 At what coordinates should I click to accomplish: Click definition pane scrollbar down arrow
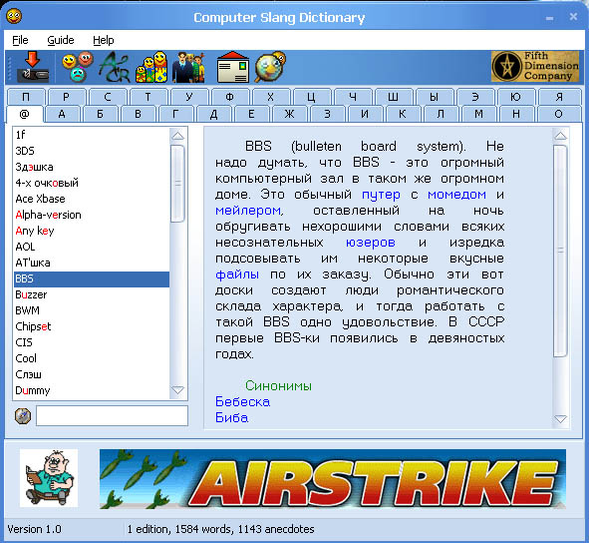point(560,419)
